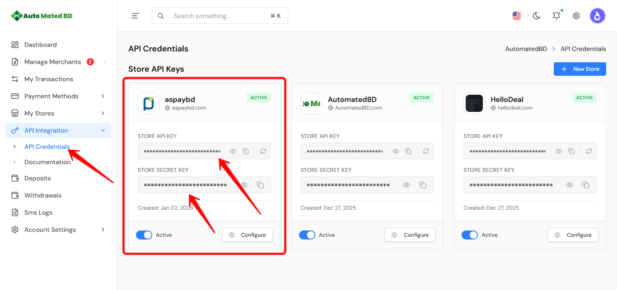Open the language flag selector
The width and height of the screenshot is (617, 290).
pos(517,16)
